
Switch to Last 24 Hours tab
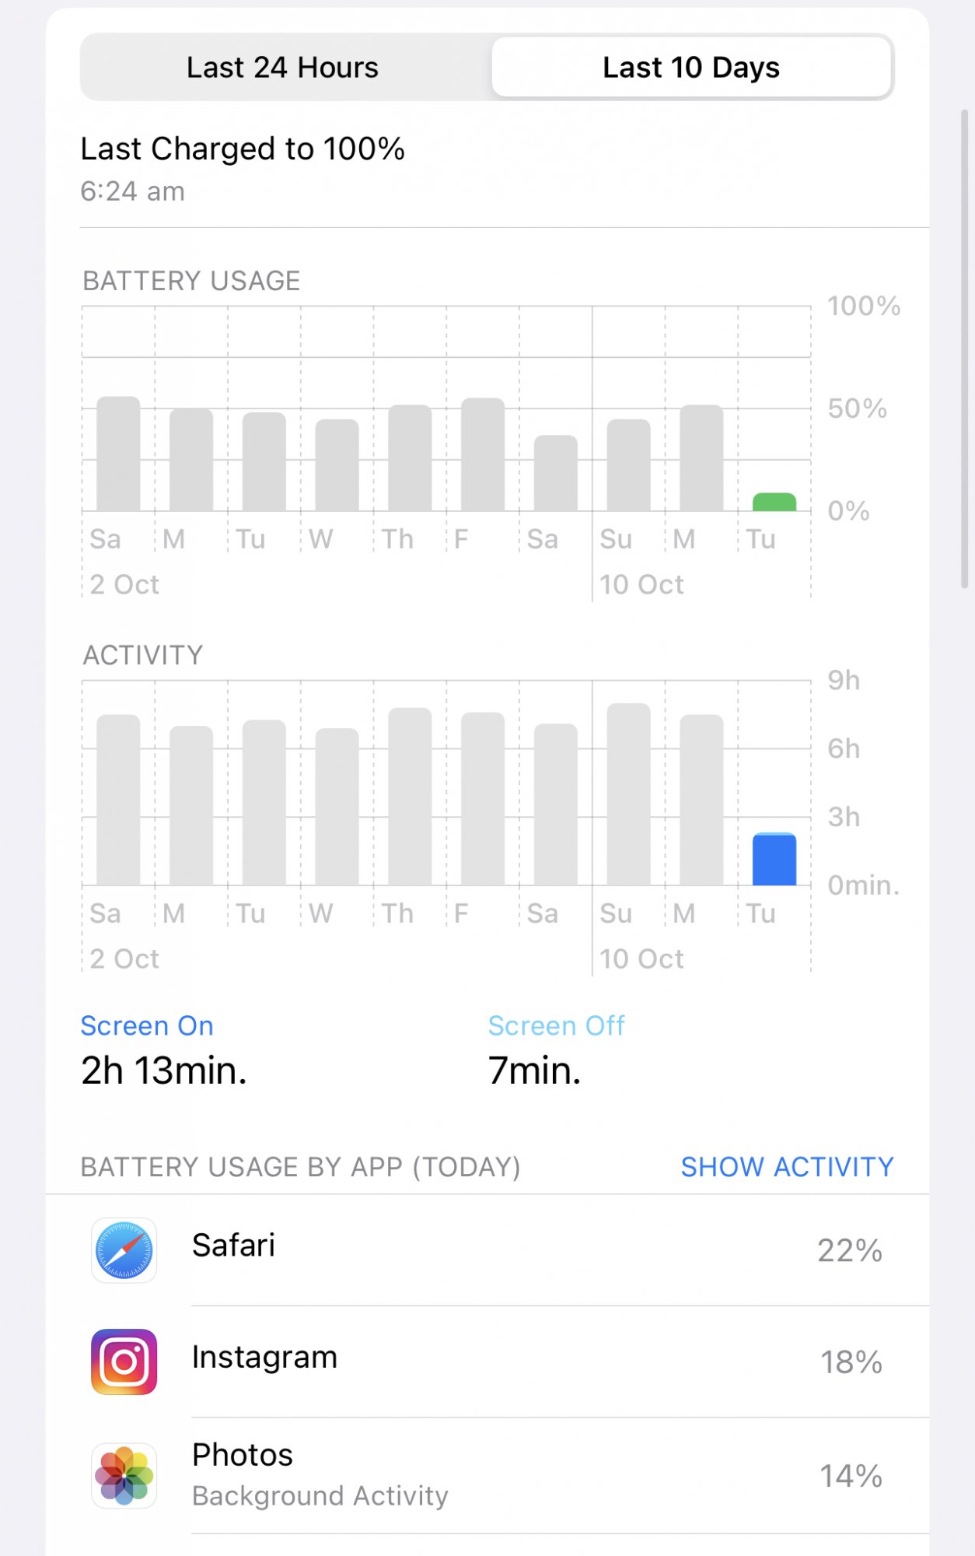point(283,67)
